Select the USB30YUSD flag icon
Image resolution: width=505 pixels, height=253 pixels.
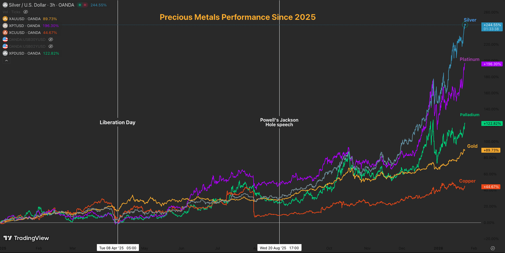coord(5,39)
